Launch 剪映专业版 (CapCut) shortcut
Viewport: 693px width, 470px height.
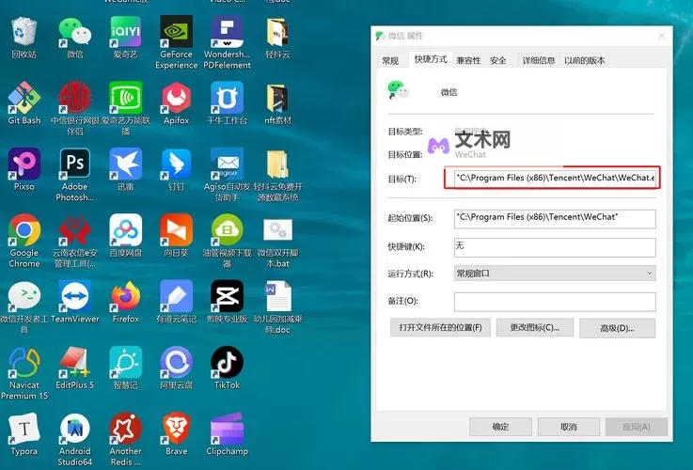click(x=227, y=296)
